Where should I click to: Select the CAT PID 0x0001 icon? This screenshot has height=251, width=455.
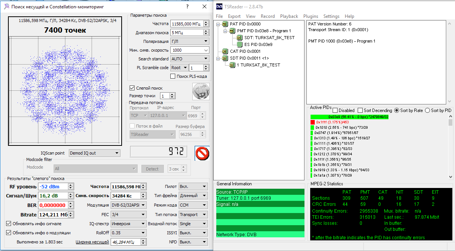[x=225, y=51]
